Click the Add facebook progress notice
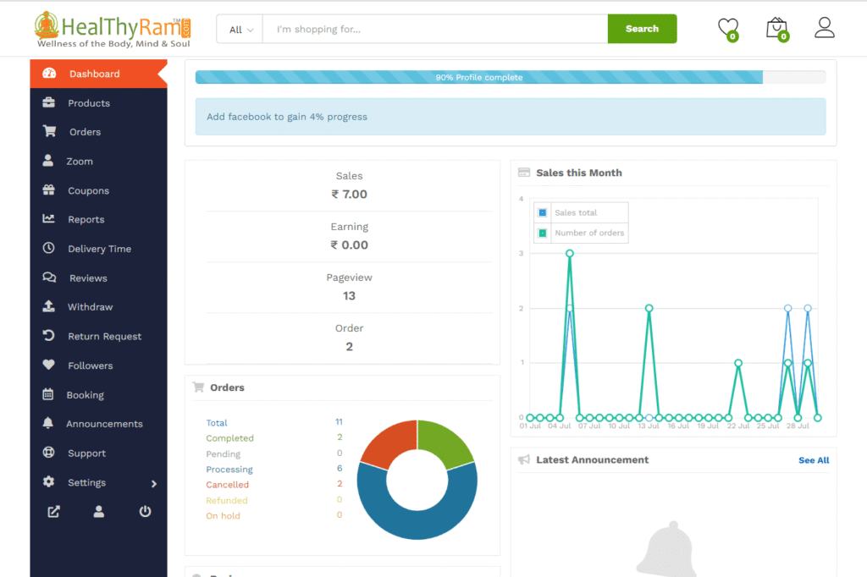 [511, 117]
